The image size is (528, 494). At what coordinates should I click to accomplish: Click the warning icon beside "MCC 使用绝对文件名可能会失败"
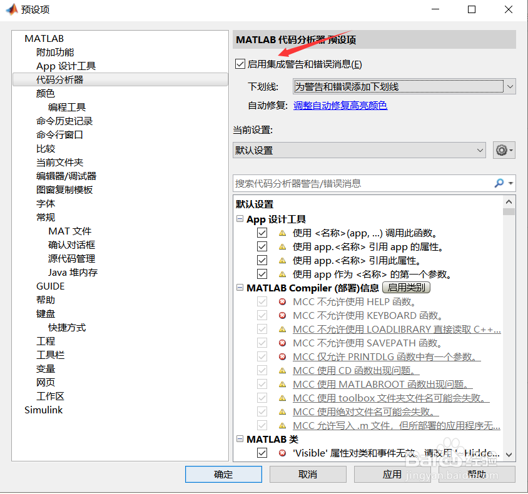[282, 411]
